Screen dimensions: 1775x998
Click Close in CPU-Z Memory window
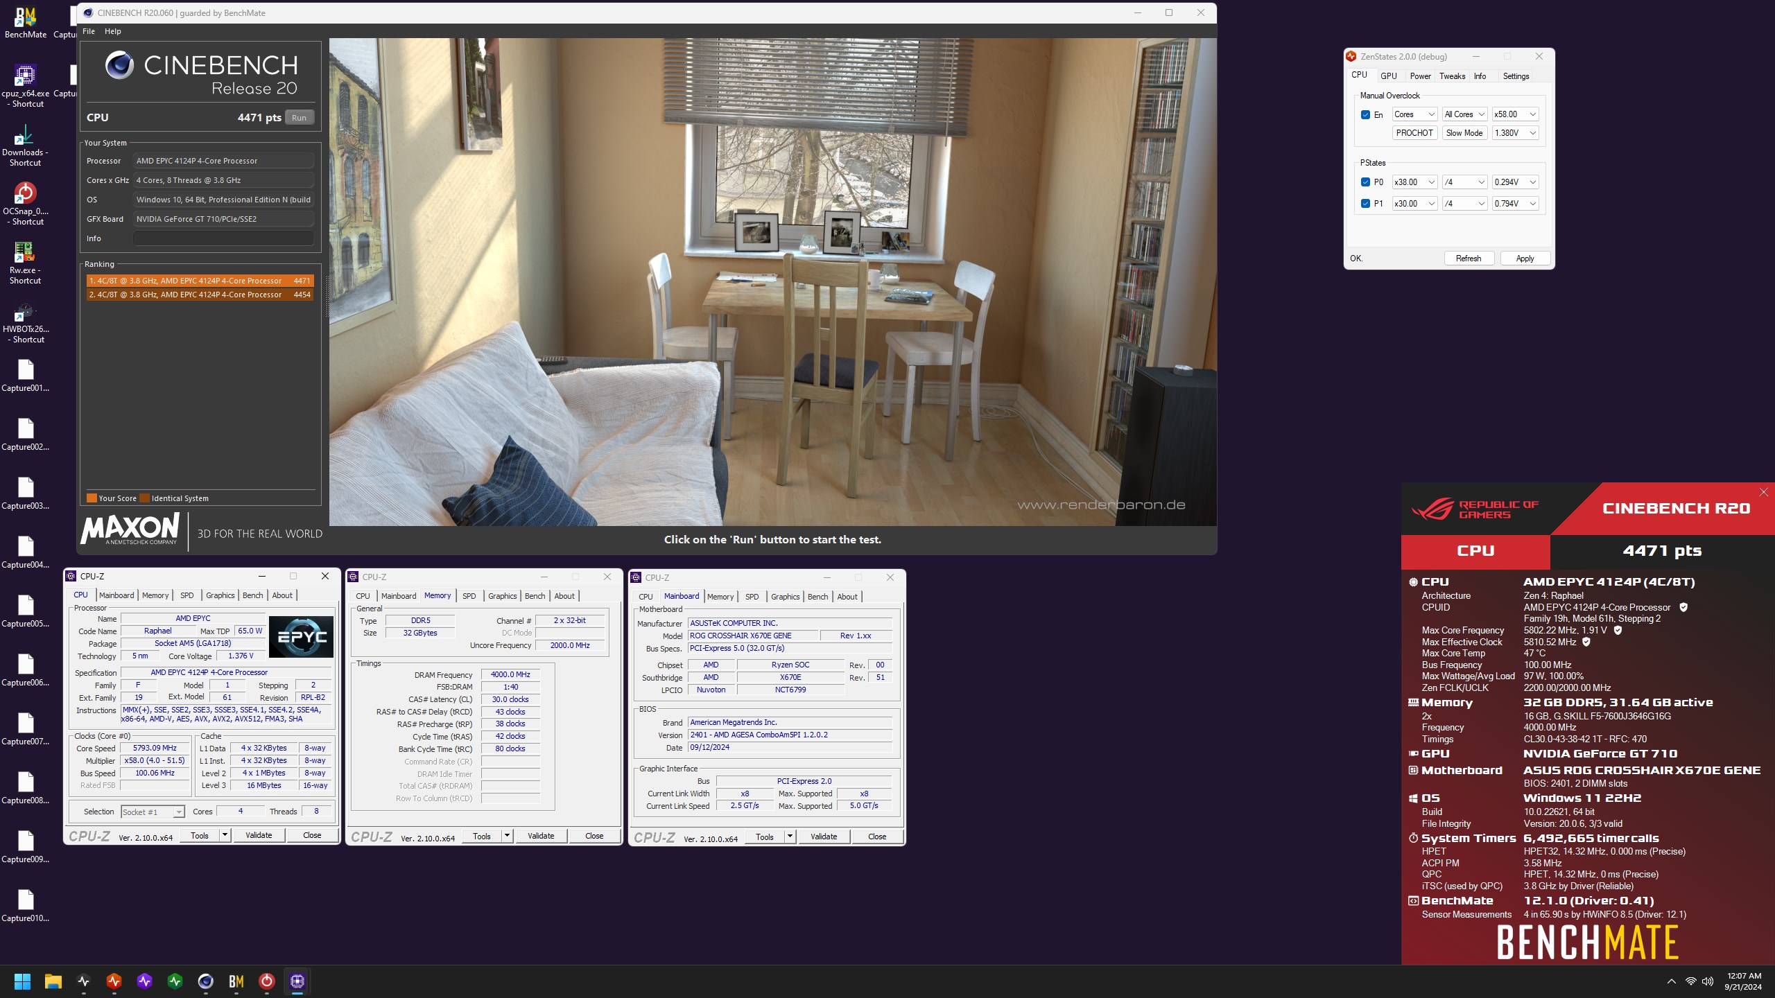coord(594,836)
